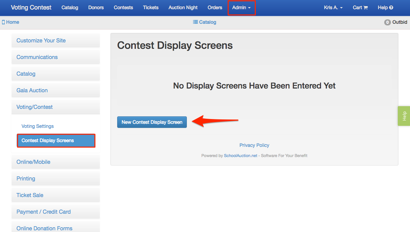Open the Privacy Policy link

coord(254,145)
